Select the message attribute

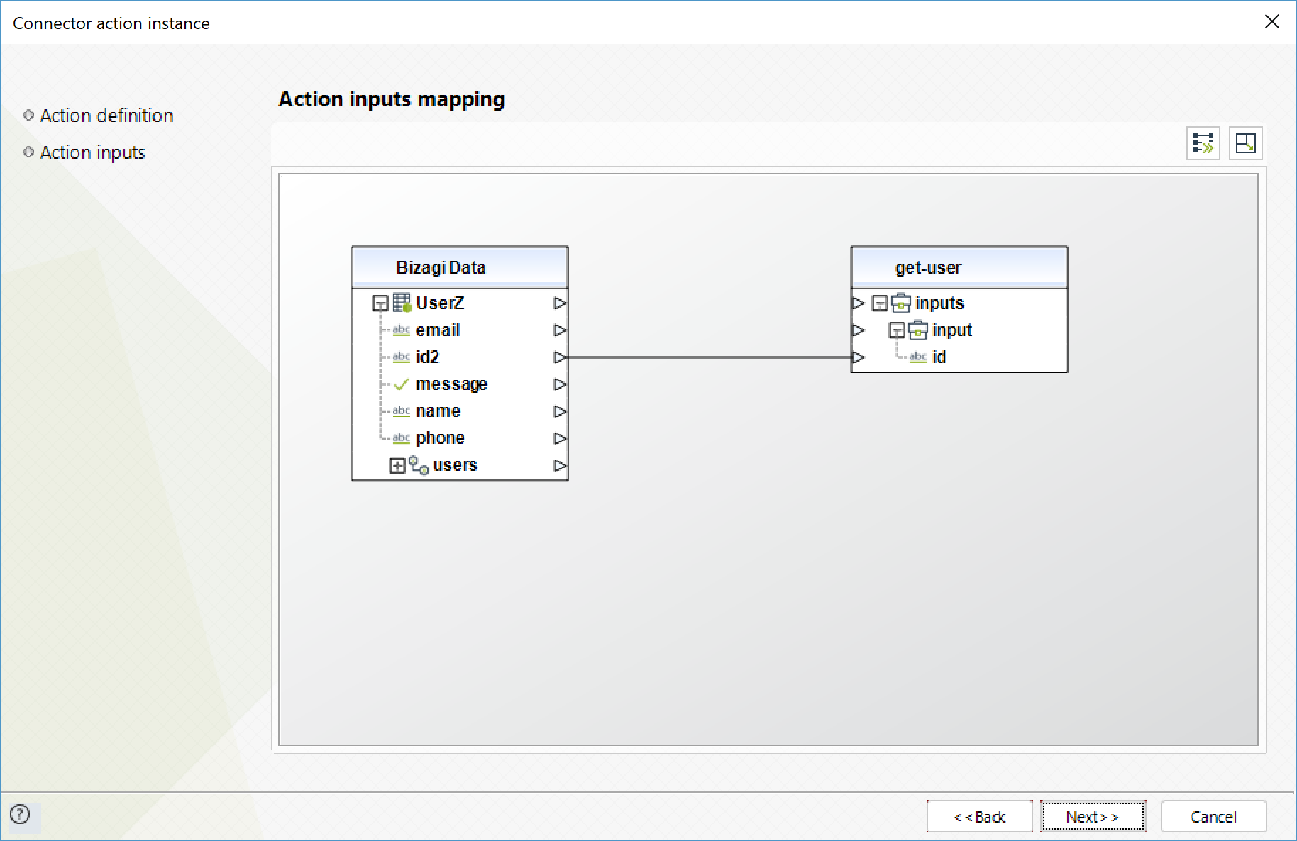point(451,384)
